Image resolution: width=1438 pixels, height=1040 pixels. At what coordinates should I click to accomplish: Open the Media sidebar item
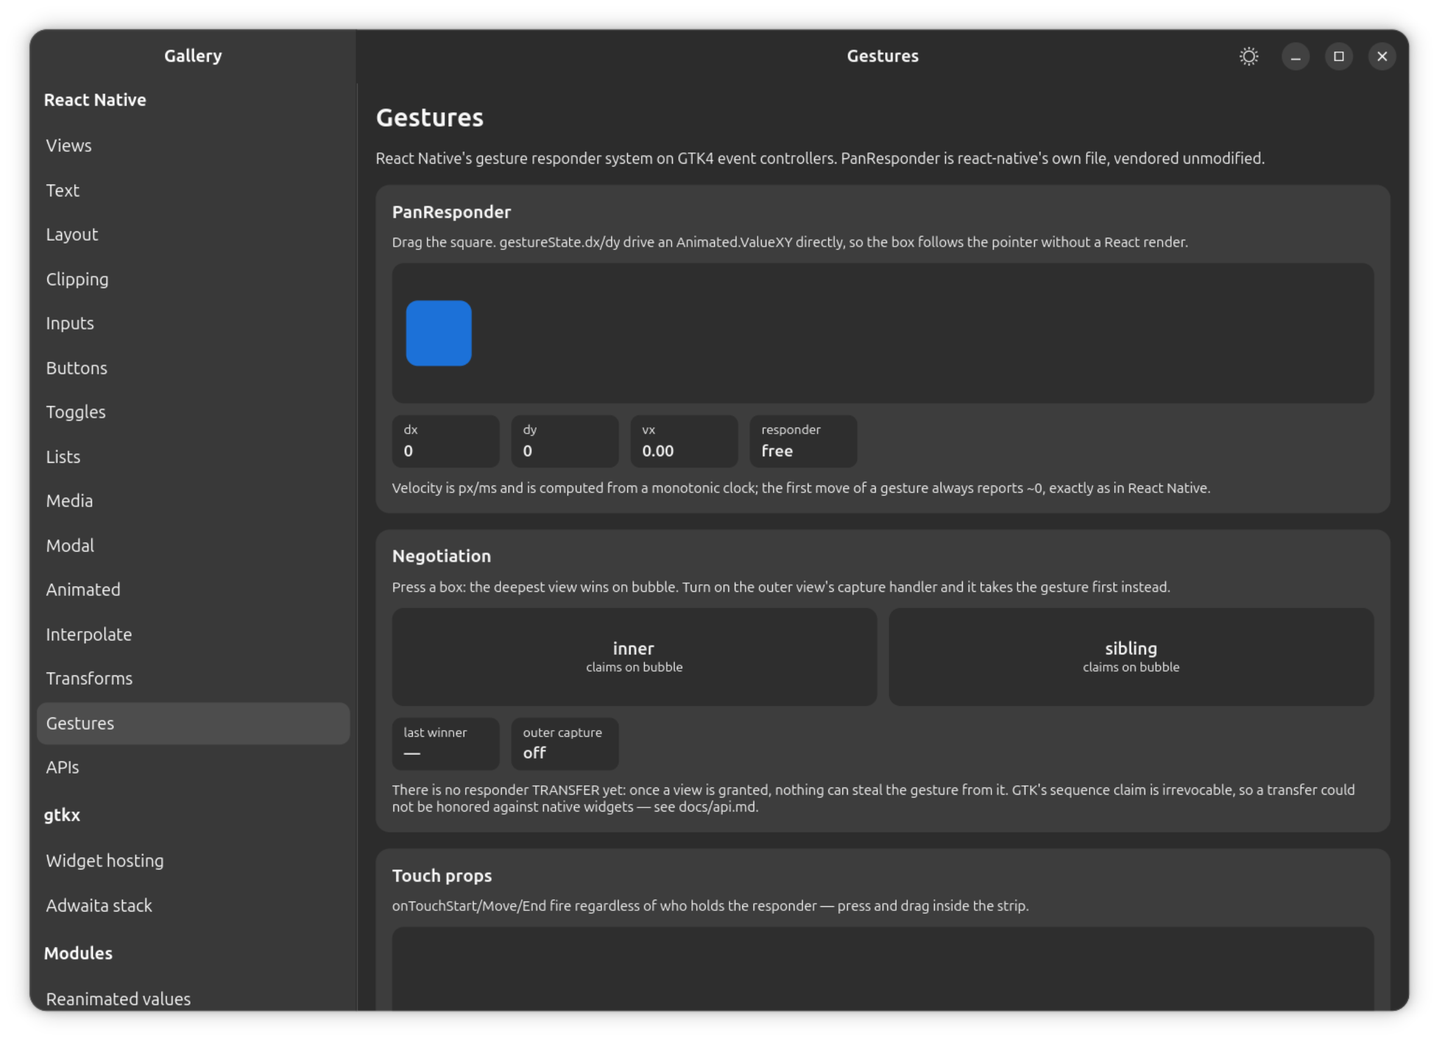pos(193,501)
